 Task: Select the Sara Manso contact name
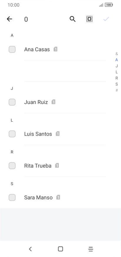(x=38, y=197)
